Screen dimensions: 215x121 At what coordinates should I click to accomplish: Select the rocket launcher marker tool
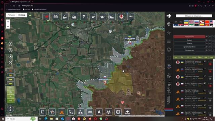65,16
